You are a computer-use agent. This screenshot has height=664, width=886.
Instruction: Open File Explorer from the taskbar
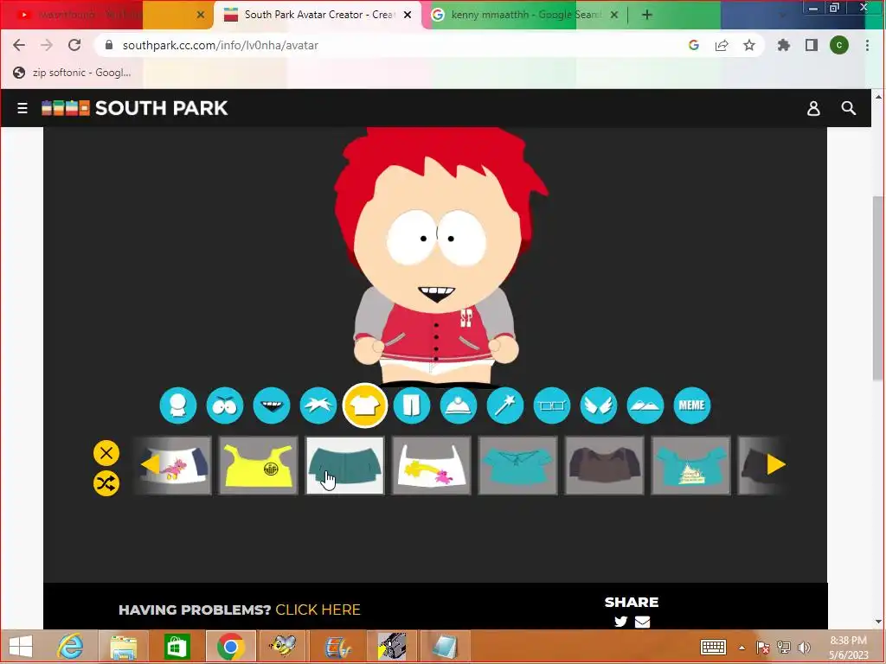(123, 647)
